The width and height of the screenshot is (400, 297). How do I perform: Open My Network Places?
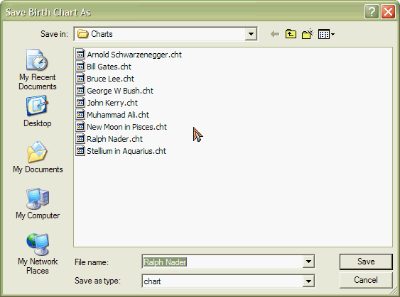click(x=38, y=254)
